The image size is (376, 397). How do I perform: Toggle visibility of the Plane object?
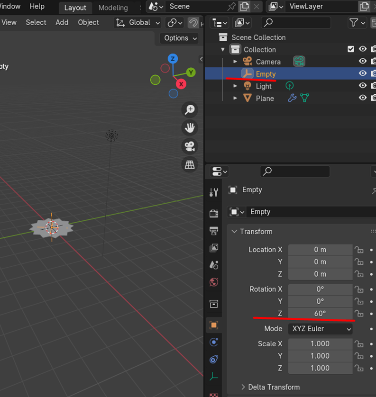[363, 98]
